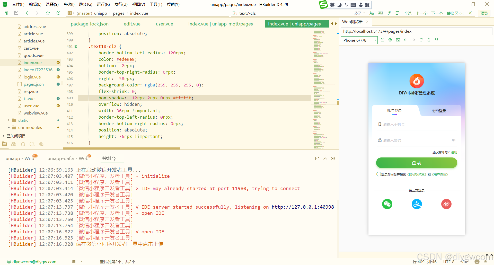
Task: Collapse the console panel with the chevron
Action: (325, 158)
